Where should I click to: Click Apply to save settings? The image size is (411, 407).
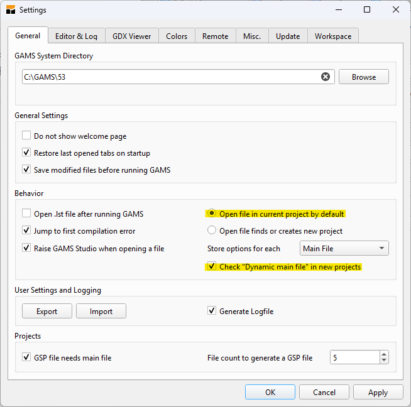pos(378,392)
